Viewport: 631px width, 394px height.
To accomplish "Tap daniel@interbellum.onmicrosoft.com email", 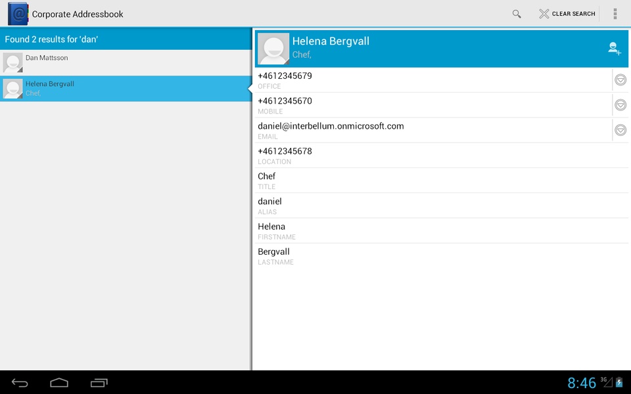I will (331, 126).
